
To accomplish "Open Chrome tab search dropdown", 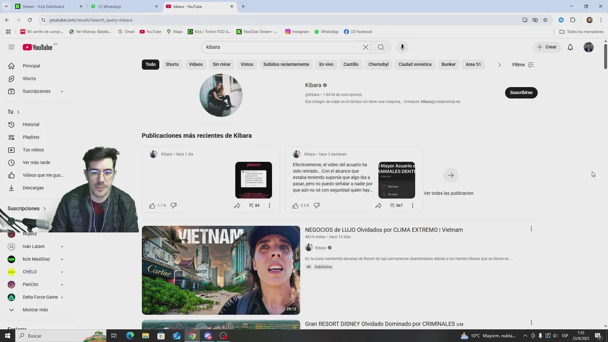I will pyautogui.click(x=6, y=7).
